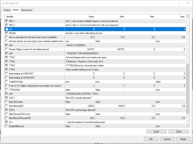Click the Step column header
This screenshot has height=144, width=193.
coord(140,16)
